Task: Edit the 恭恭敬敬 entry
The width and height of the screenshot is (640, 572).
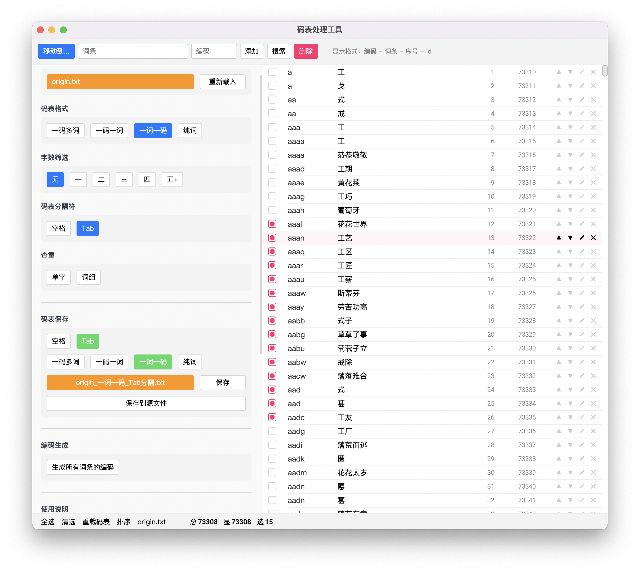Action: [x=582, y=155]
